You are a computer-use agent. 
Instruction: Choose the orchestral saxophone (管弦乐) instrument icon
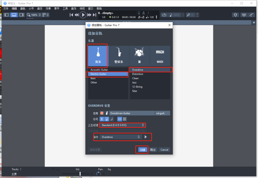(118, 55)
